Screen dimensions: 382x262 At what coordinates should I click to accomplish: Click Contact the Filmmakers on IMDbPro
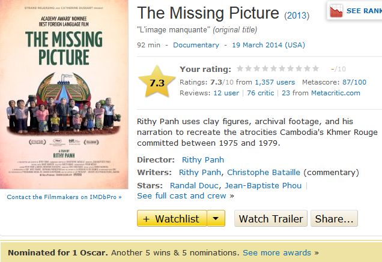click(64, 197)
